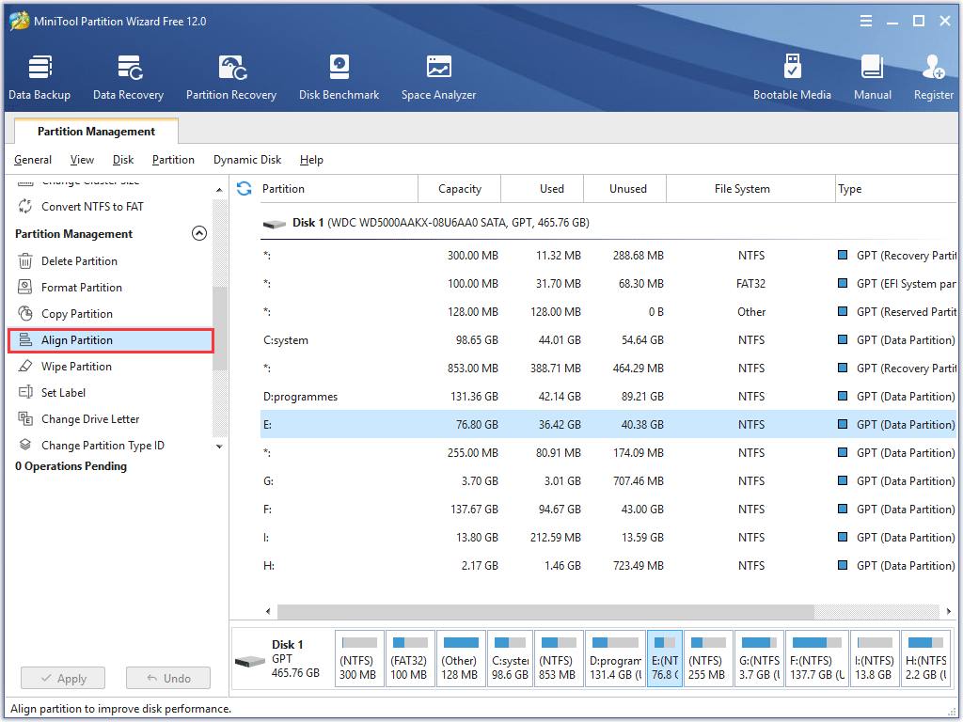The width and height of the screenshot is (963, 722).
Task: Select the D:programmes partition row
Action: coord(608,397)
